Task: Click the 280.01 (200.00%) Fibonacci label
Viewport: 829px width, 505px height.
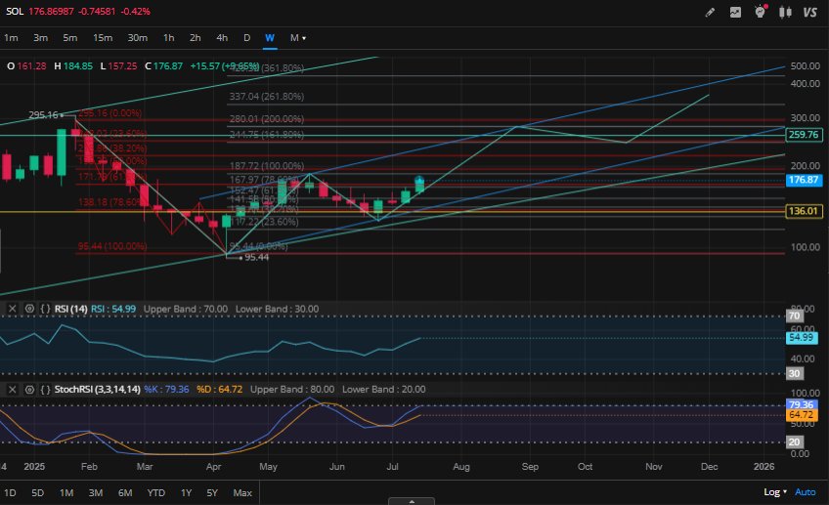Action: pyautogui.click(x=267, y=119)
